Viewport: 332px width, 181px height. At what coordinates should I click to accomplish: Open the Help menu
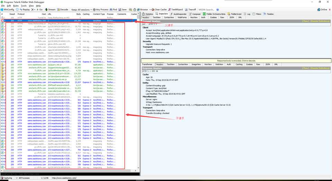coord(38,6)
